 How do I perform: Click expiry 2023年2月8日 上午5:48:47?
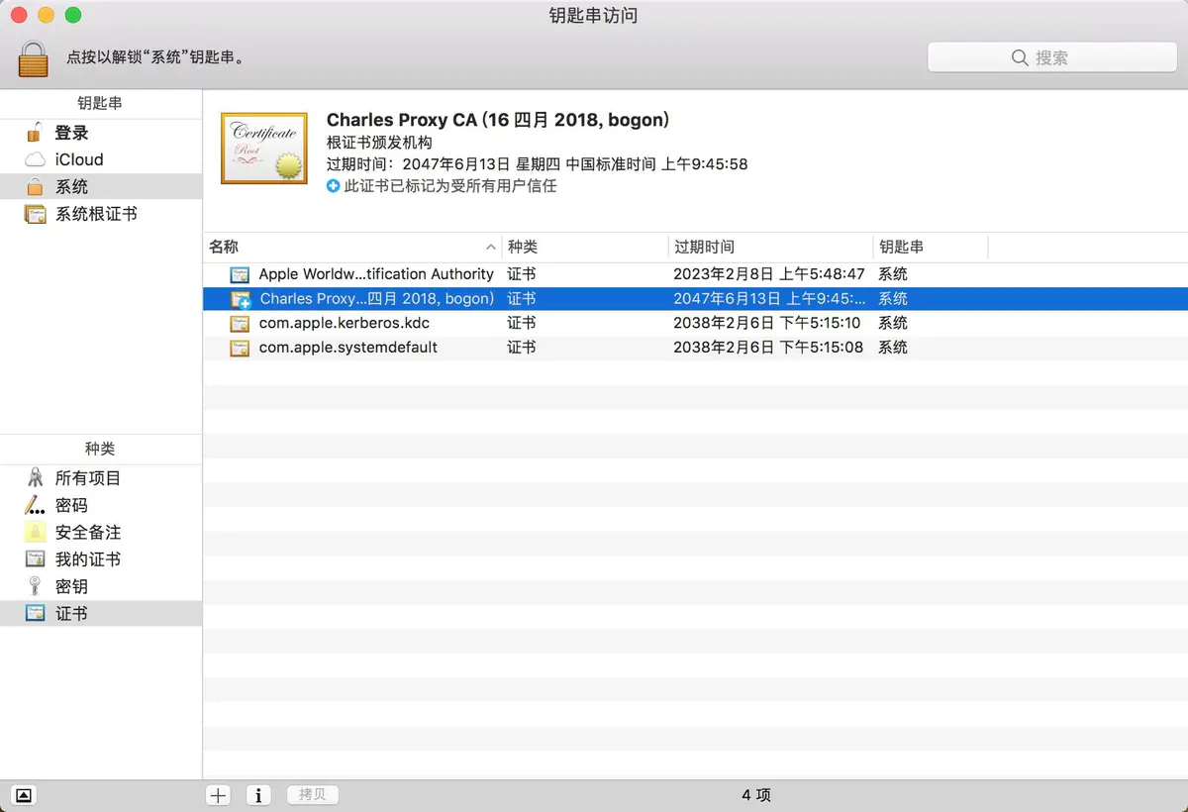point(769,274)
